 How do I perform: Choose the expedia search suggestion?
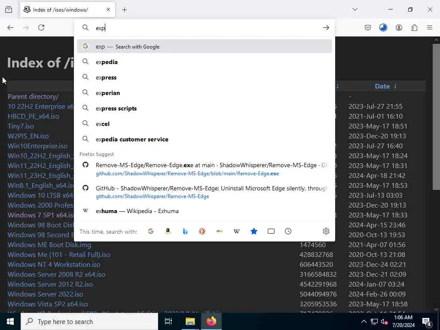pos(204,62)
